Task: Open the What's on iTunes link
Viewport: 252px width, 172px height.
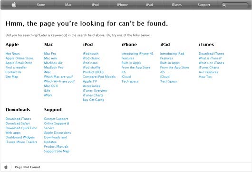Action: 211,63
